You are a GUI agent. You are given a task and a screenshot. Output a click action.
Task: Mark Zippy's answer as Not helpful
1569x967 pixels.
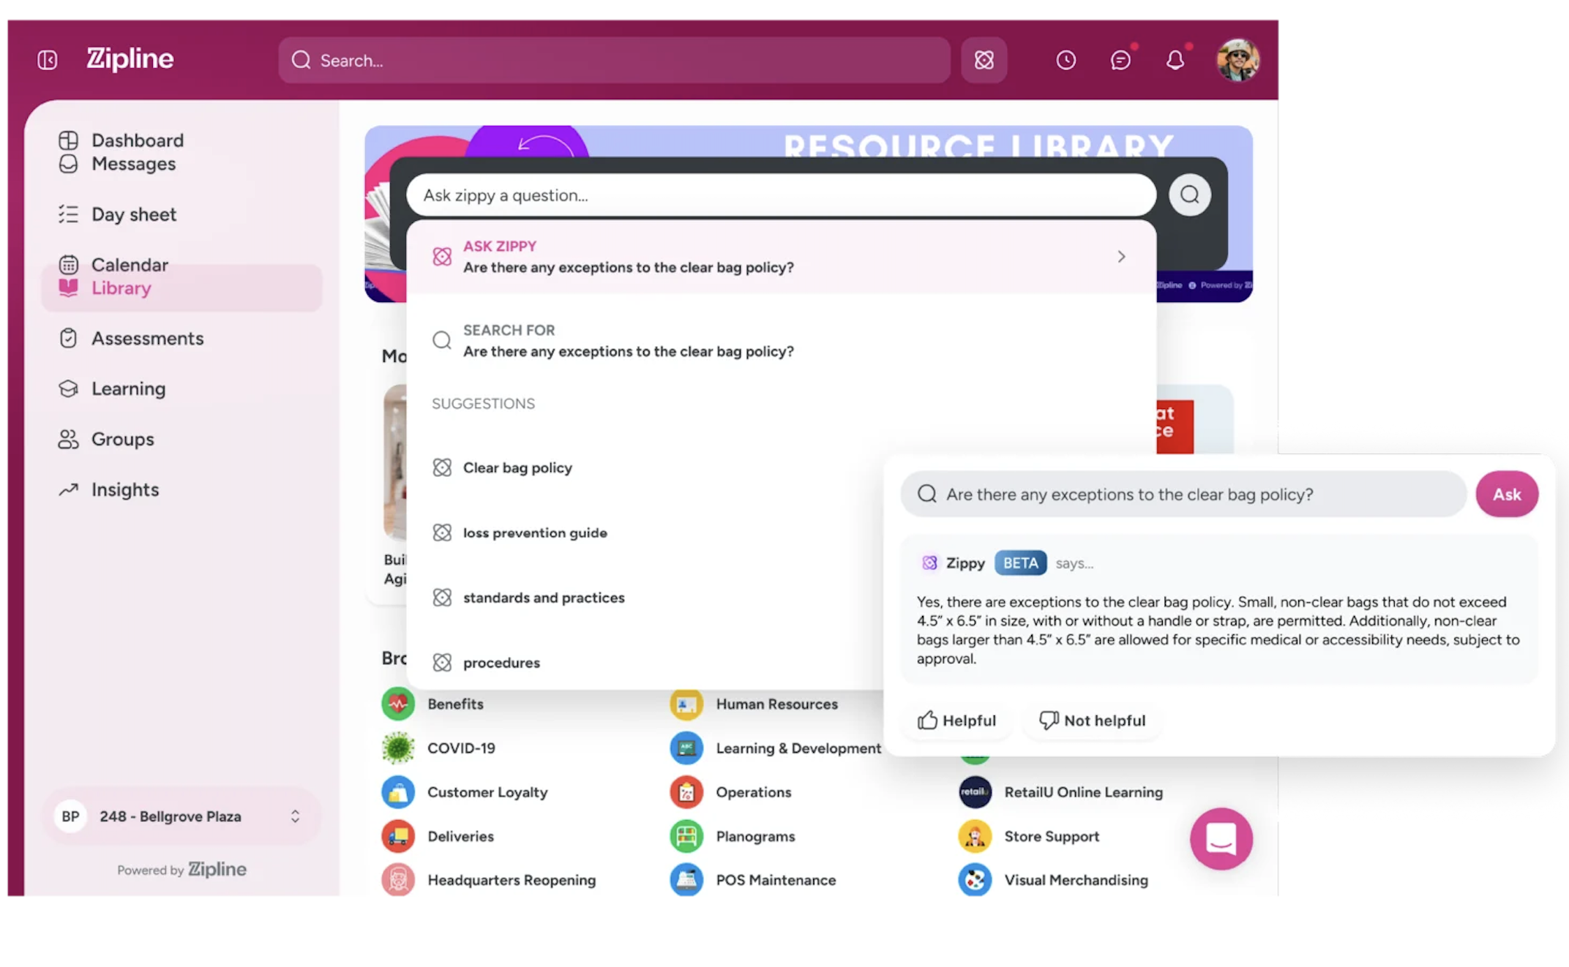pyautogui.click(x=1092, y=720)
